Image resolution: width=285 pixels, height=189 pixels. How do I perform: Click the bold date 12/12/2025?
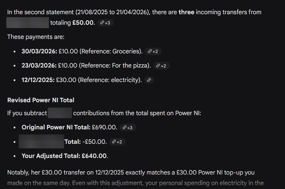(x=38, y=80)
